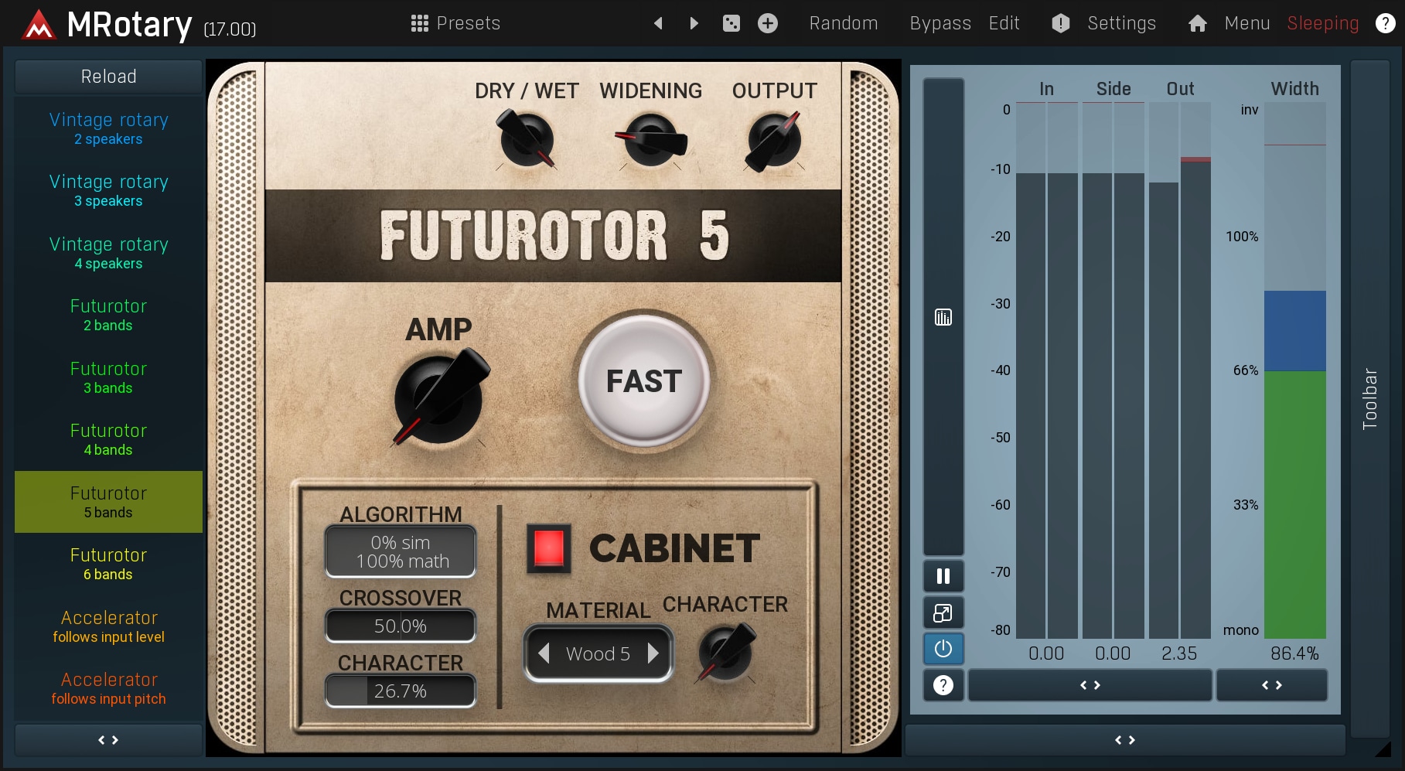The image size is (1405, 771).
Task: Load the next preset with right arrow
Action: [x=694, y=23]
